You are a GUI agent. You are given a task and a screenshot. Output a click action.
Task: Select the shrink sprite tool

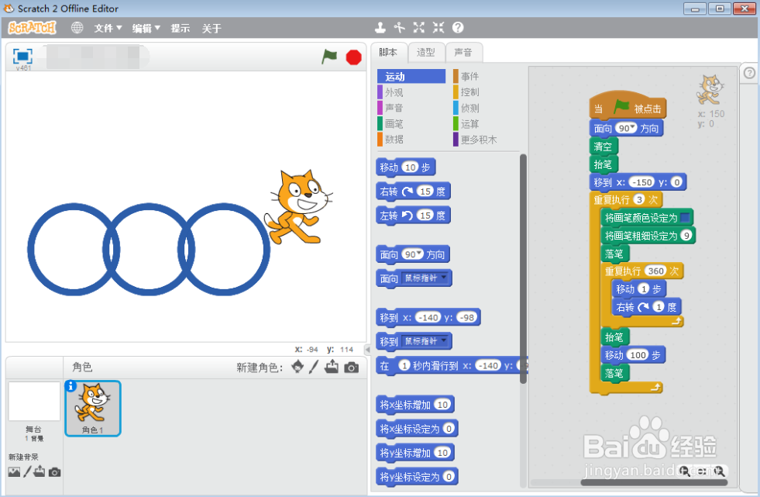coord(438,28)
